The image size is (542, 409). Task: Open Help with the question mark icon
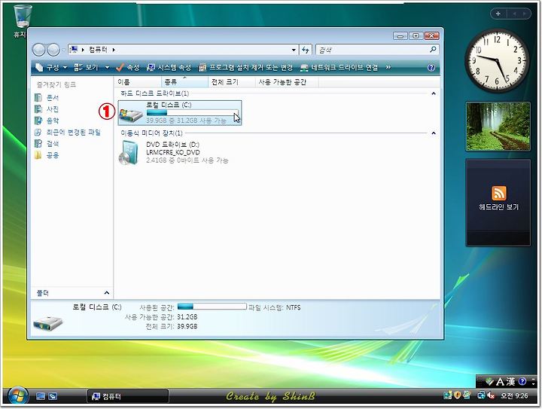(431, 68)
